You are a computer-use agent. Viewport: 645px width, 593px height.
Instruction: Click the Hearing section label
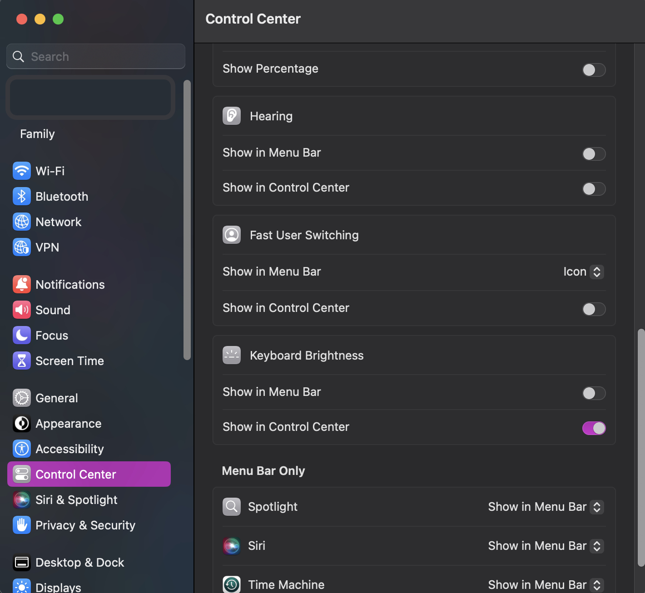(271, 116)
